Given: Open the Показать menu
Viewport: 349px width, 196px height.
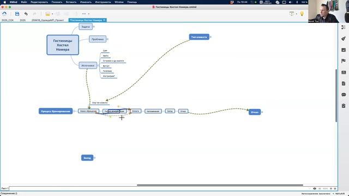Looking at the screenshot, I should pos(57,2).
